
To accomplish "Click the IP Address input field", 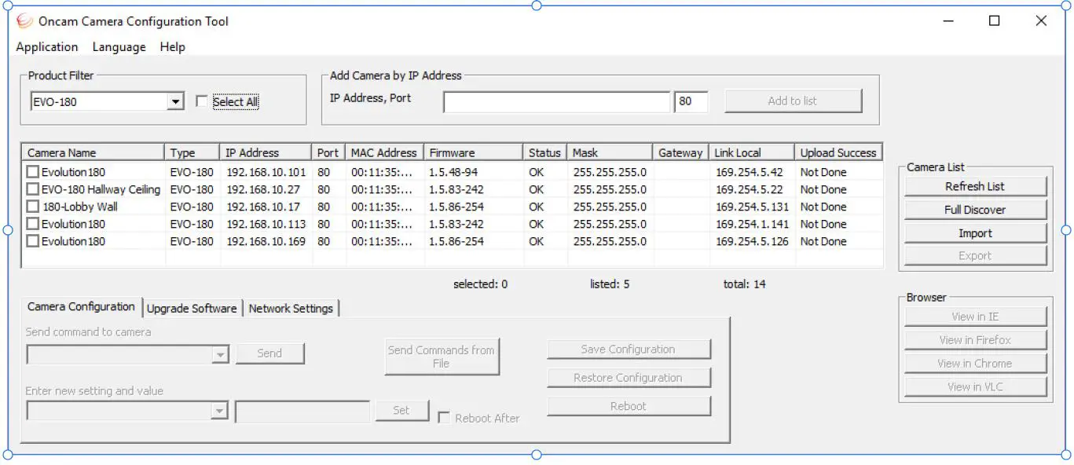I will click(x=556, y=102).
